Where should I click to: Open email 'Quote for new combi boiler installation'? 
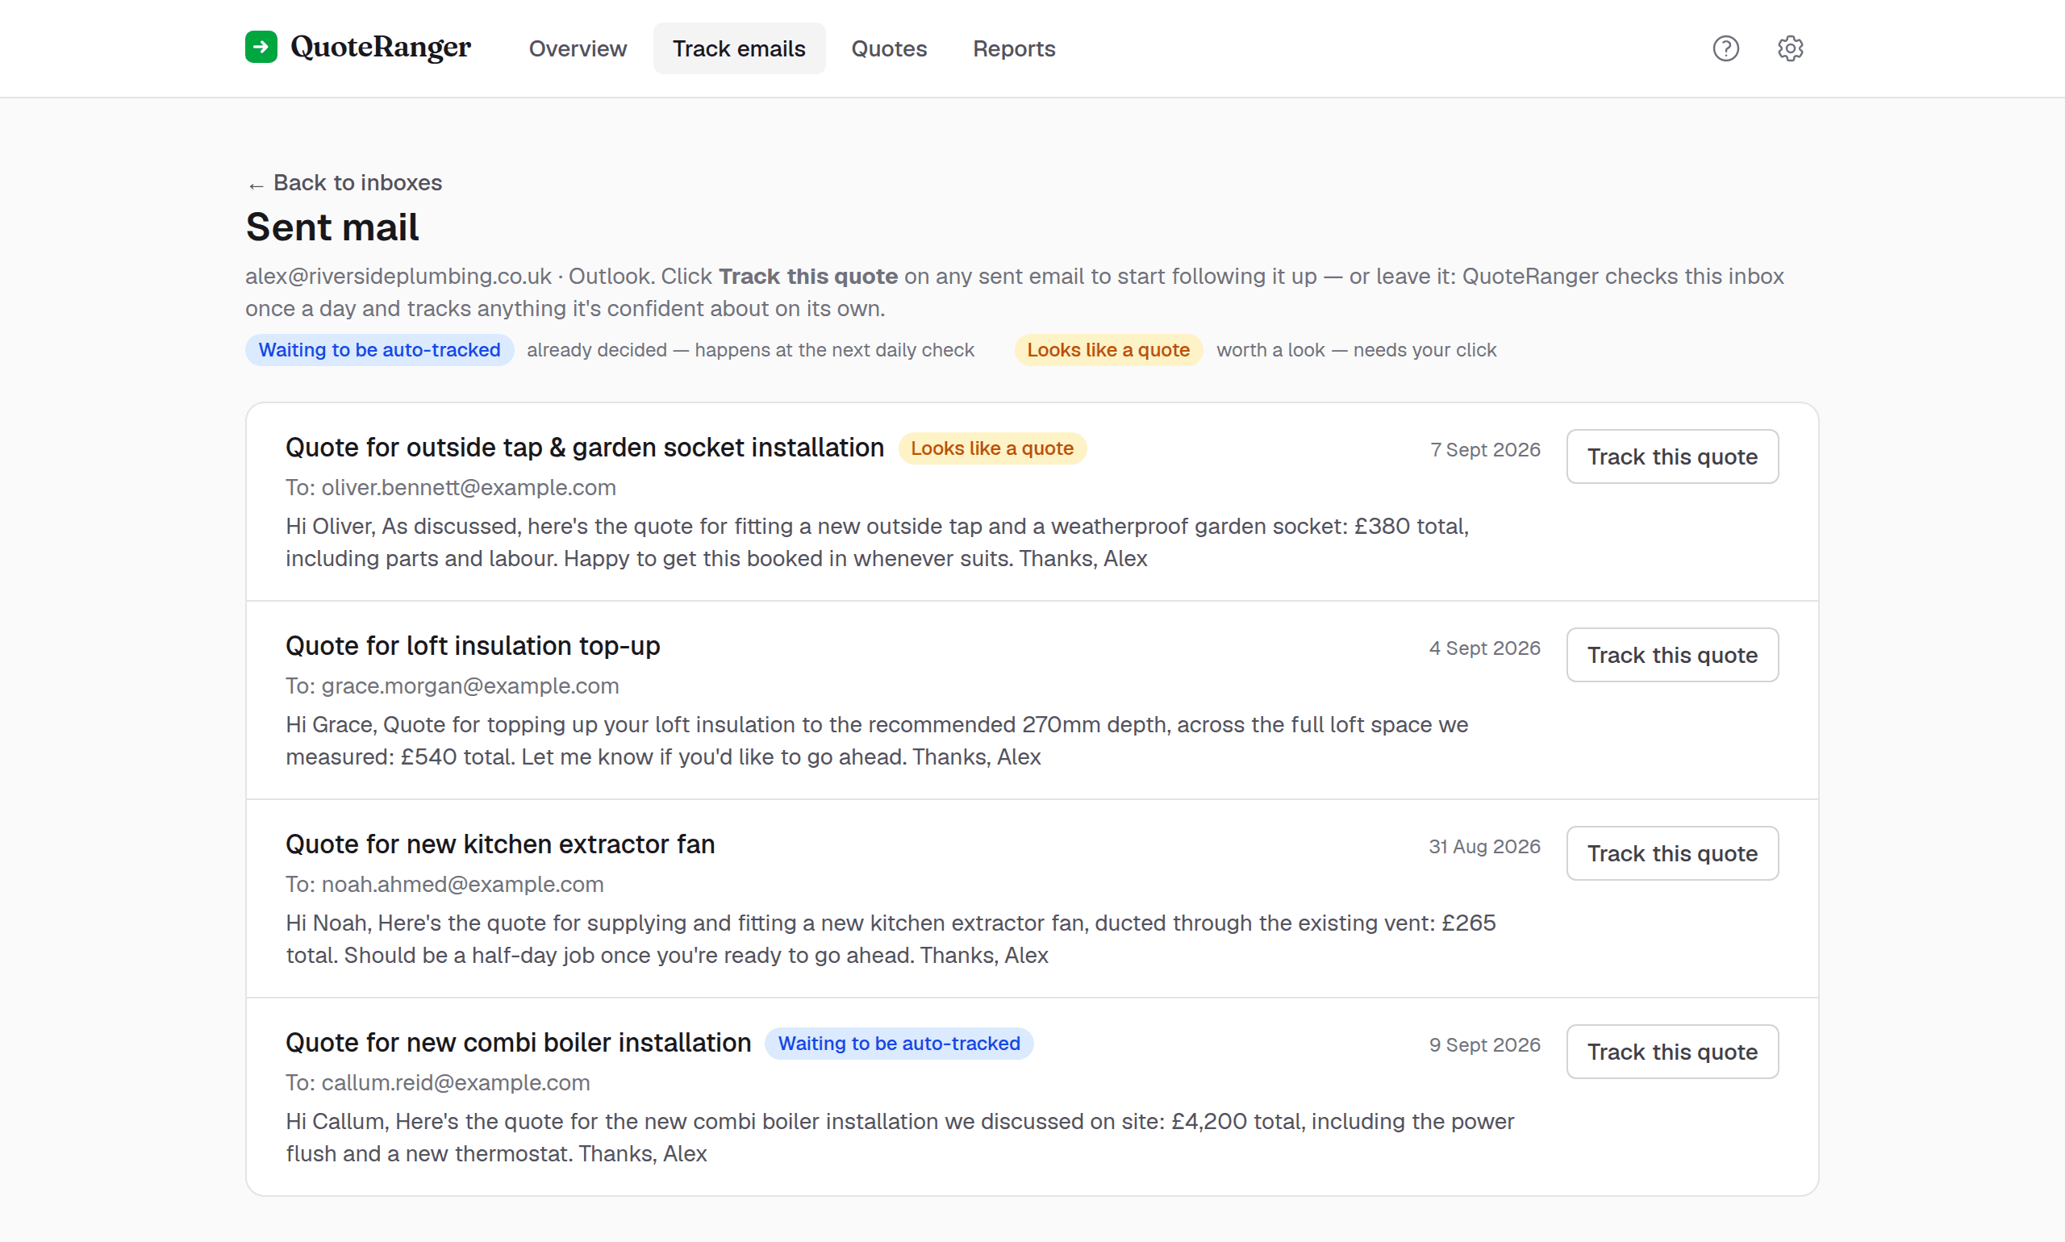click(518, 1043)
